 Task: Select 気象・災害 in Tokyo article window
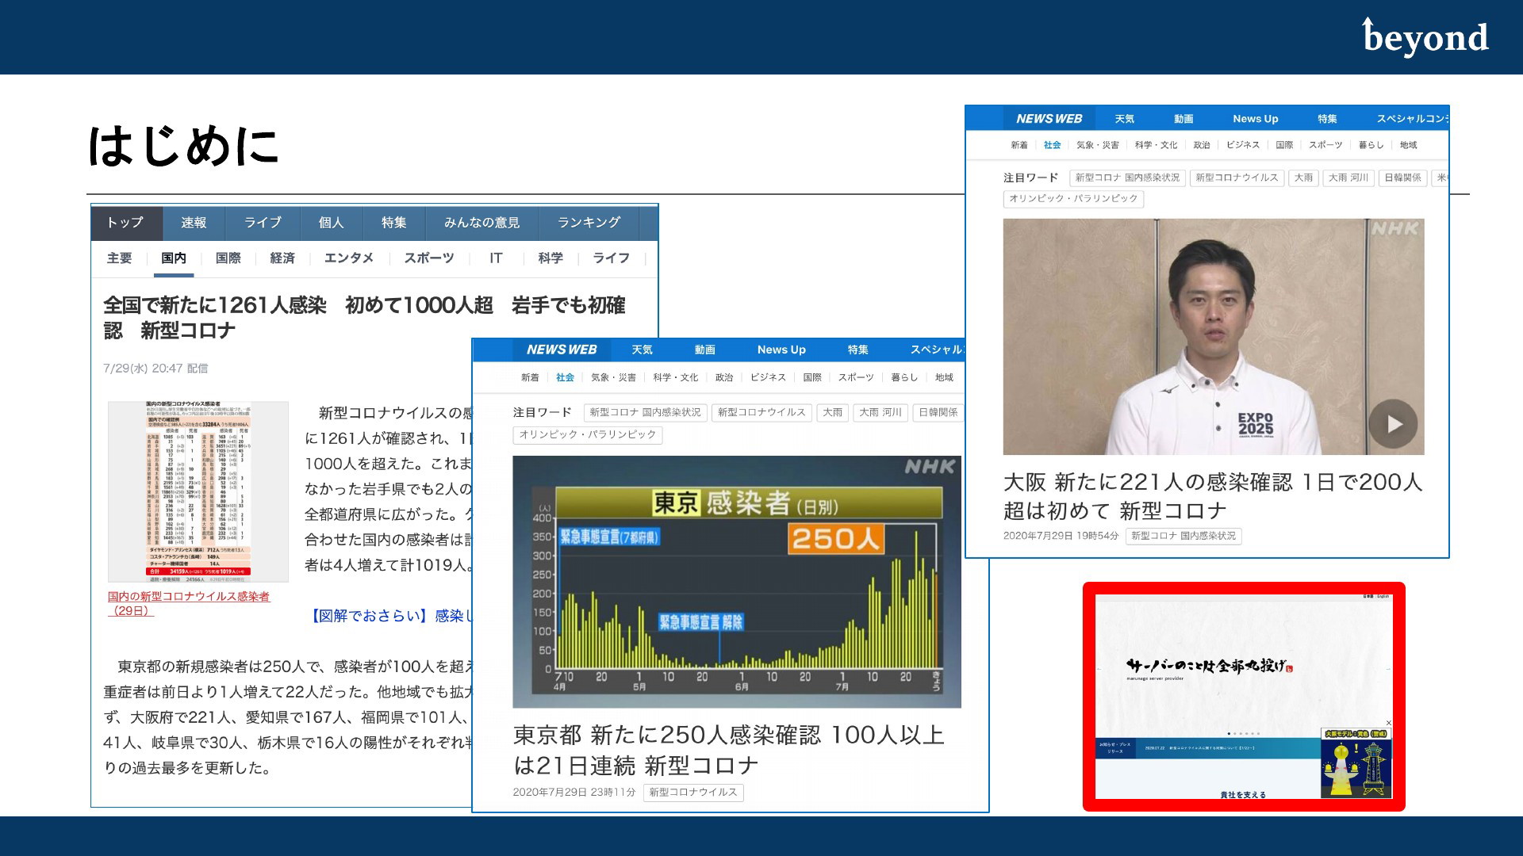click(613, 377)
